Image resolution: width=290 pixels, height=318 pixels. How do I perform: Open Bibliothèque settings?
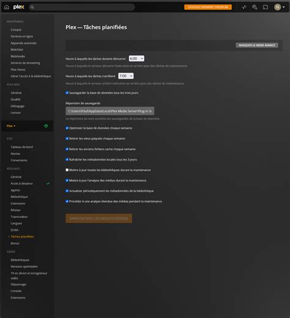click(19, 197)
